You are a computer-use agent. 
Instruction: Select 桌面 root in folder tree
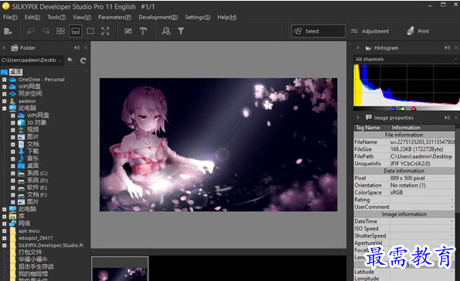pos(15,72)
